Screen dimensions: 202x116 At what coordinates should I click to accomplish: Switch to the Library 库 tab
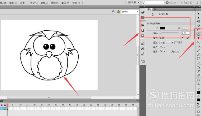click(154, 9)
